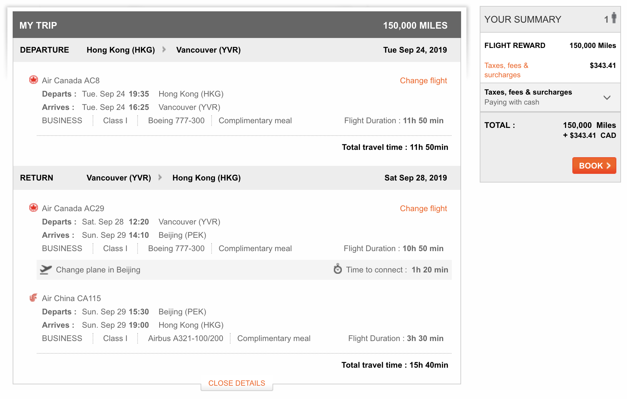Change the departure AC8 flight
This screenshot has width=627, height=399.
tap(423, 81)
